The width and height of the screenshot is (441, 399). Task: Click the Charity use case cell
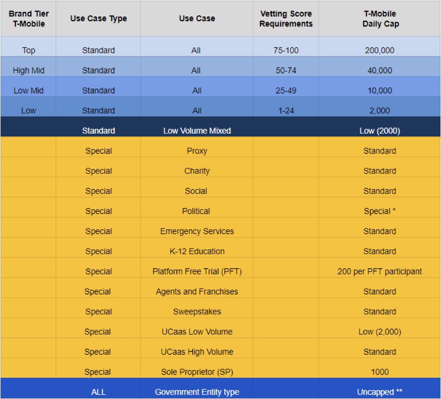pyautogui.click(x=197, y=171)
